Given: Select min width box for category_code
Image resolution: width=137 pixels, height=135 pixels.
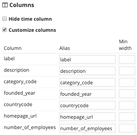Looking at the screenshot, I should coord(127,82).
